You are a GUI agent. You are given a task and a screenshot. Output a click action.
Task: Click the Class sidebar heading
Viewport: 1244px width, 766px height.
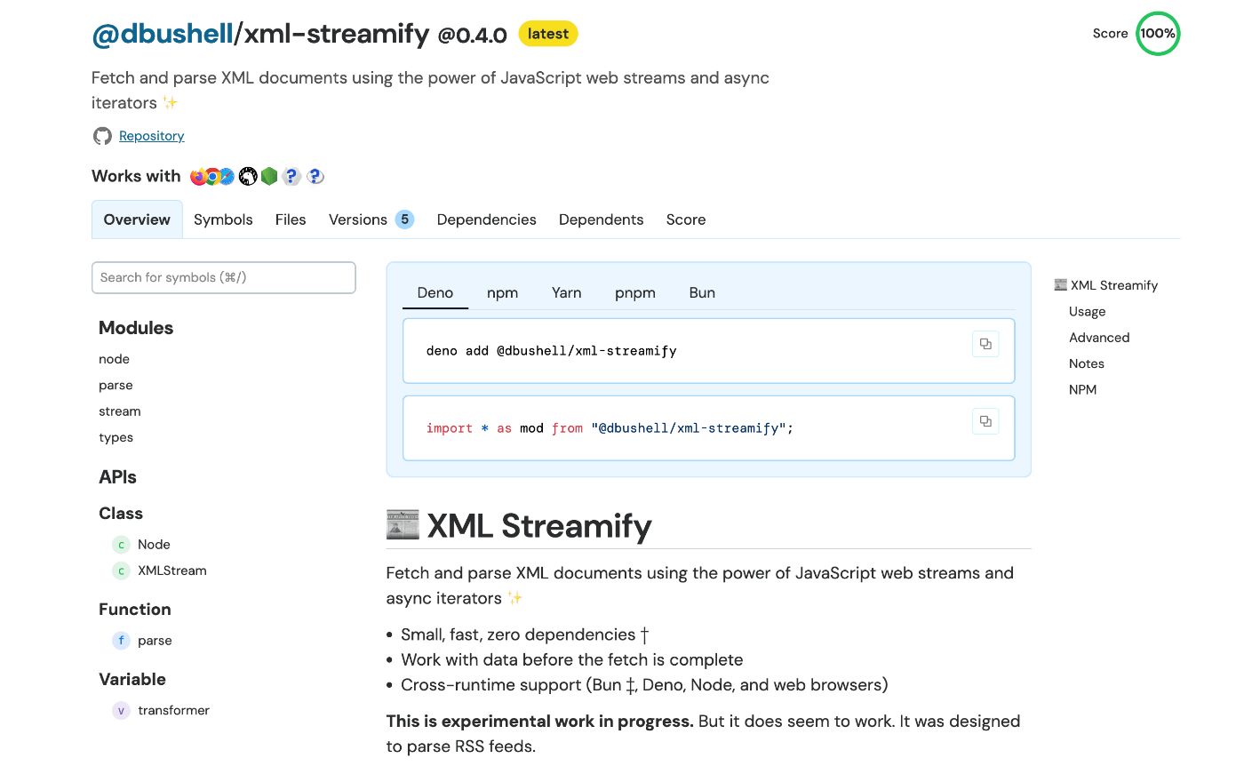tap(121, 514)
